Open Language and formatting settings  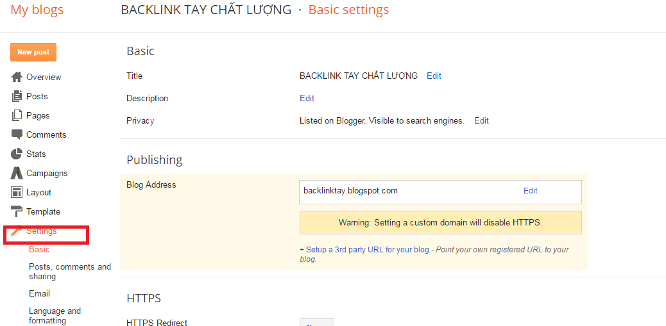pyautogui.click(x=55, y=315)
